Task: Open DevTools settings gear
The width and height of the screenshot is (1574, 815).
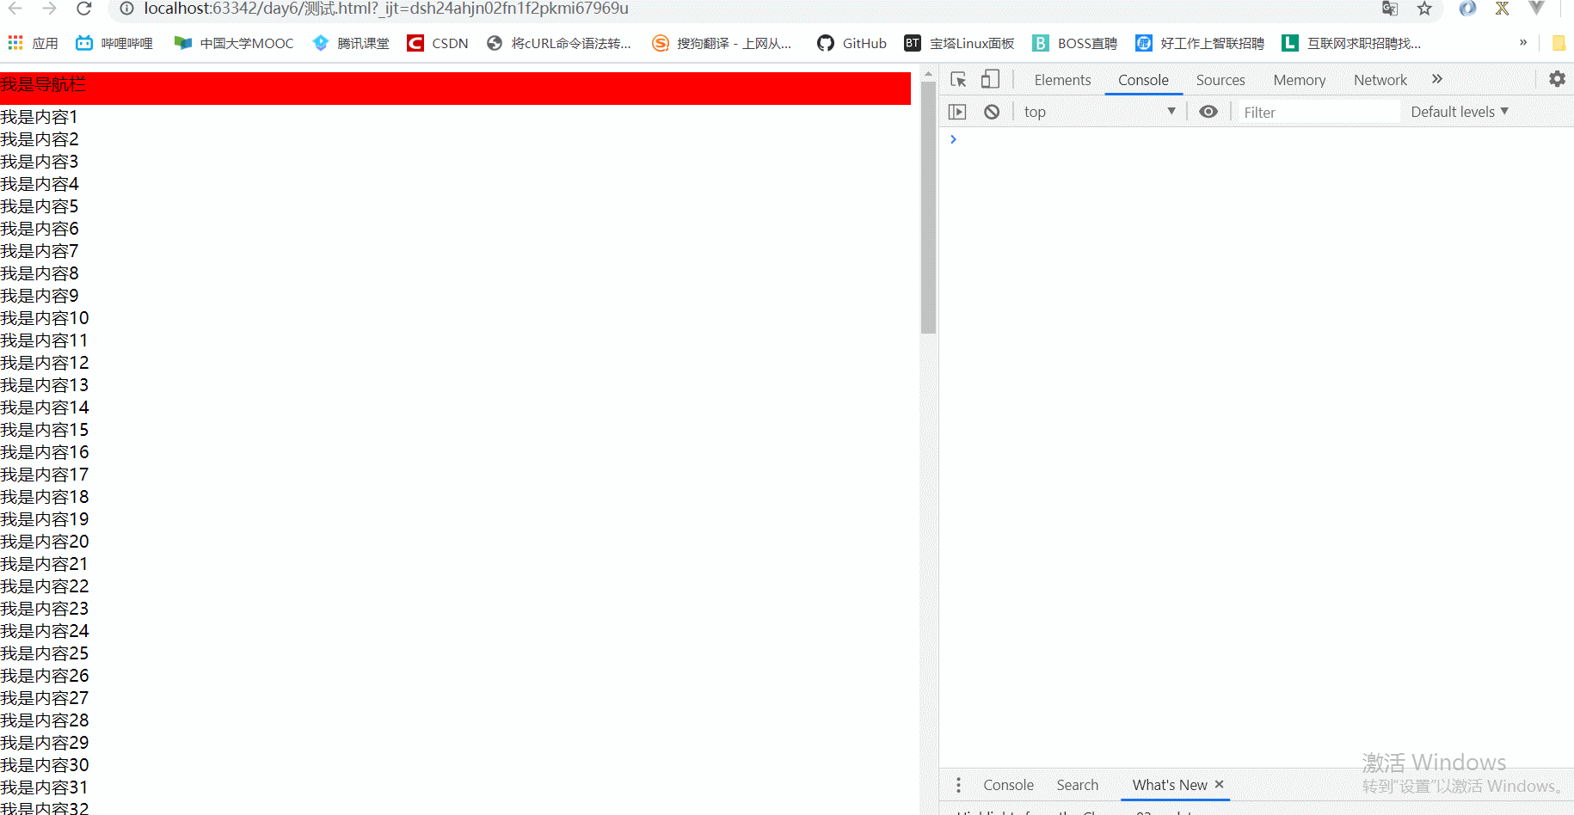Action: tap(1557, 79)
